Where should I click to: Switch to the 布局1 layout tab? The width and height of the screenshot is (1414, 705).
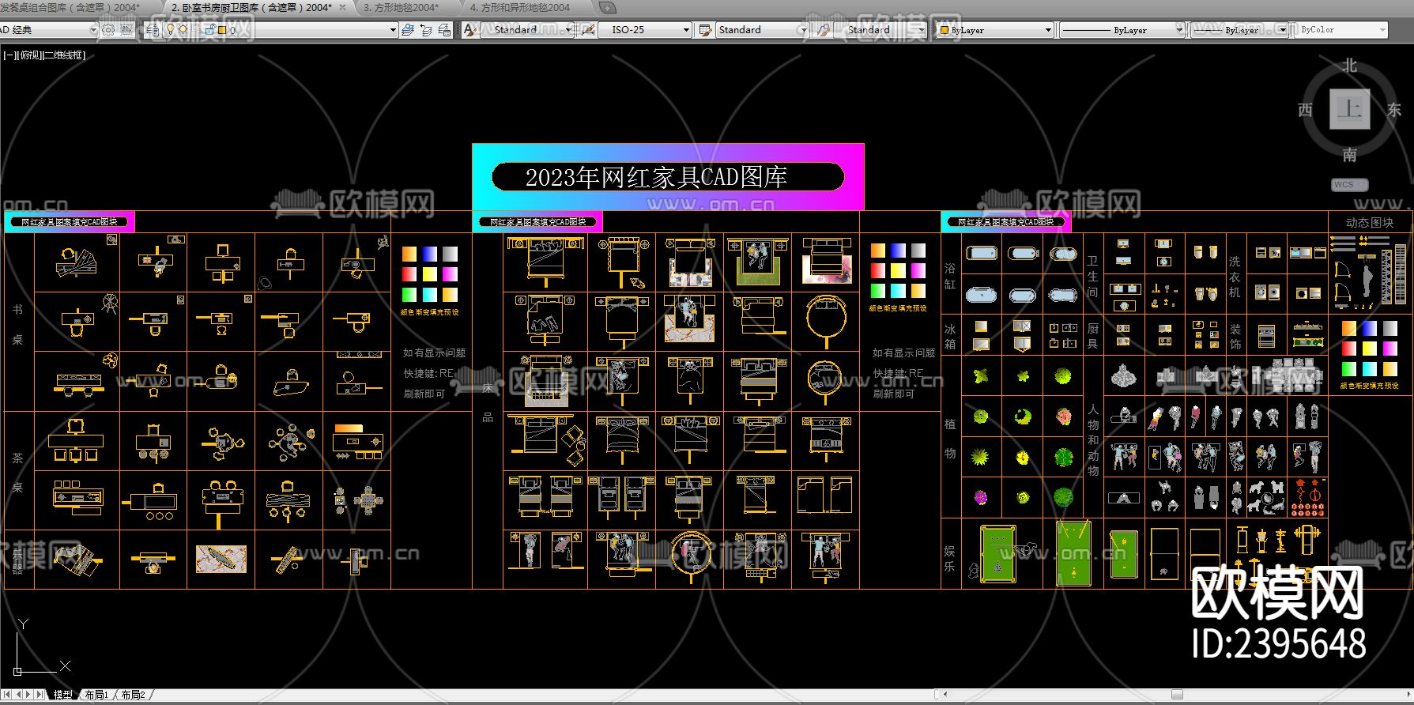pyautogui.click(x=97, y=695)
